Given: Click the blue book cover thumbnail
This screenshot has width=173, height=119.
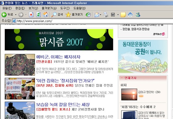Looking at the screenshot, I should click(129, 115).
